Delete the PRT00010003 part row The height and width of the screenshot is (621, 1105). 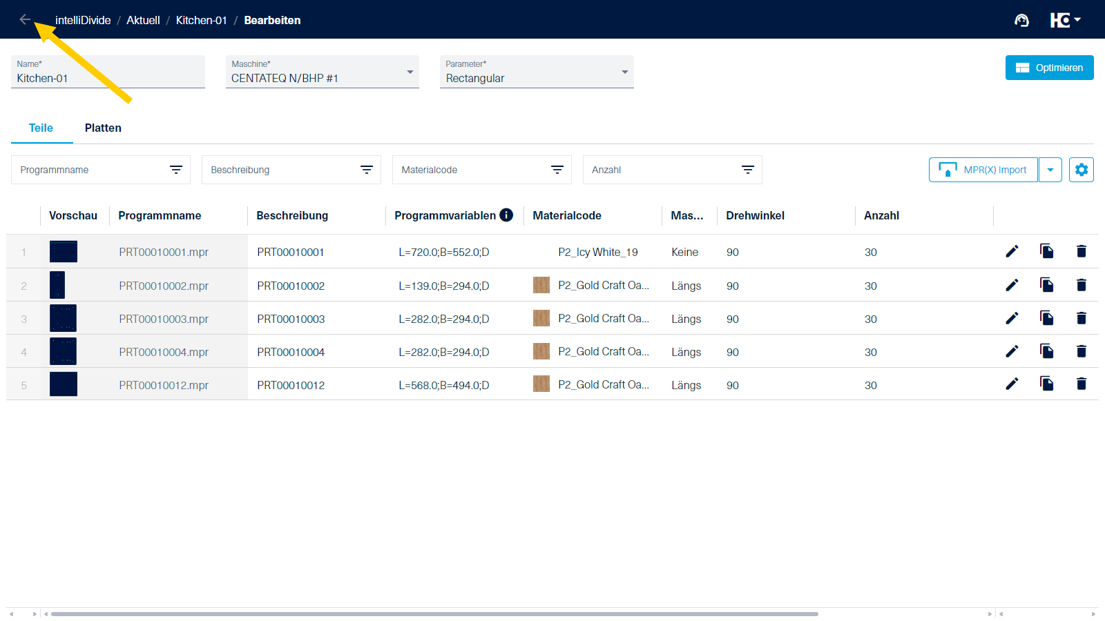(x=1082, y=318)
